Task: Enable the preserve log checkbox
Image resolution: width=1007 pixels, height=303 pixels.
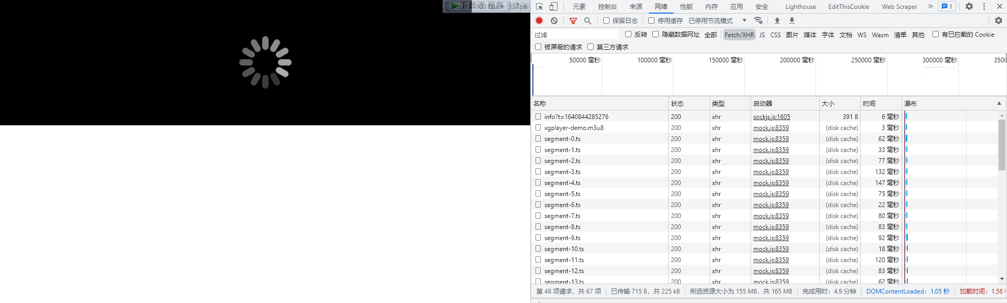Action: 606,20
